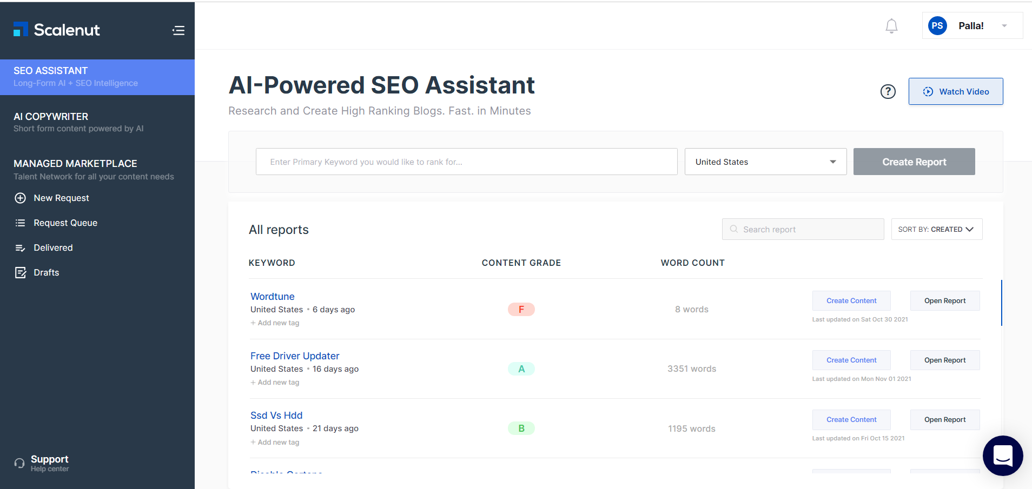1032x489 pixels.
Task: Open the help question mark icon
Action: 888,92
